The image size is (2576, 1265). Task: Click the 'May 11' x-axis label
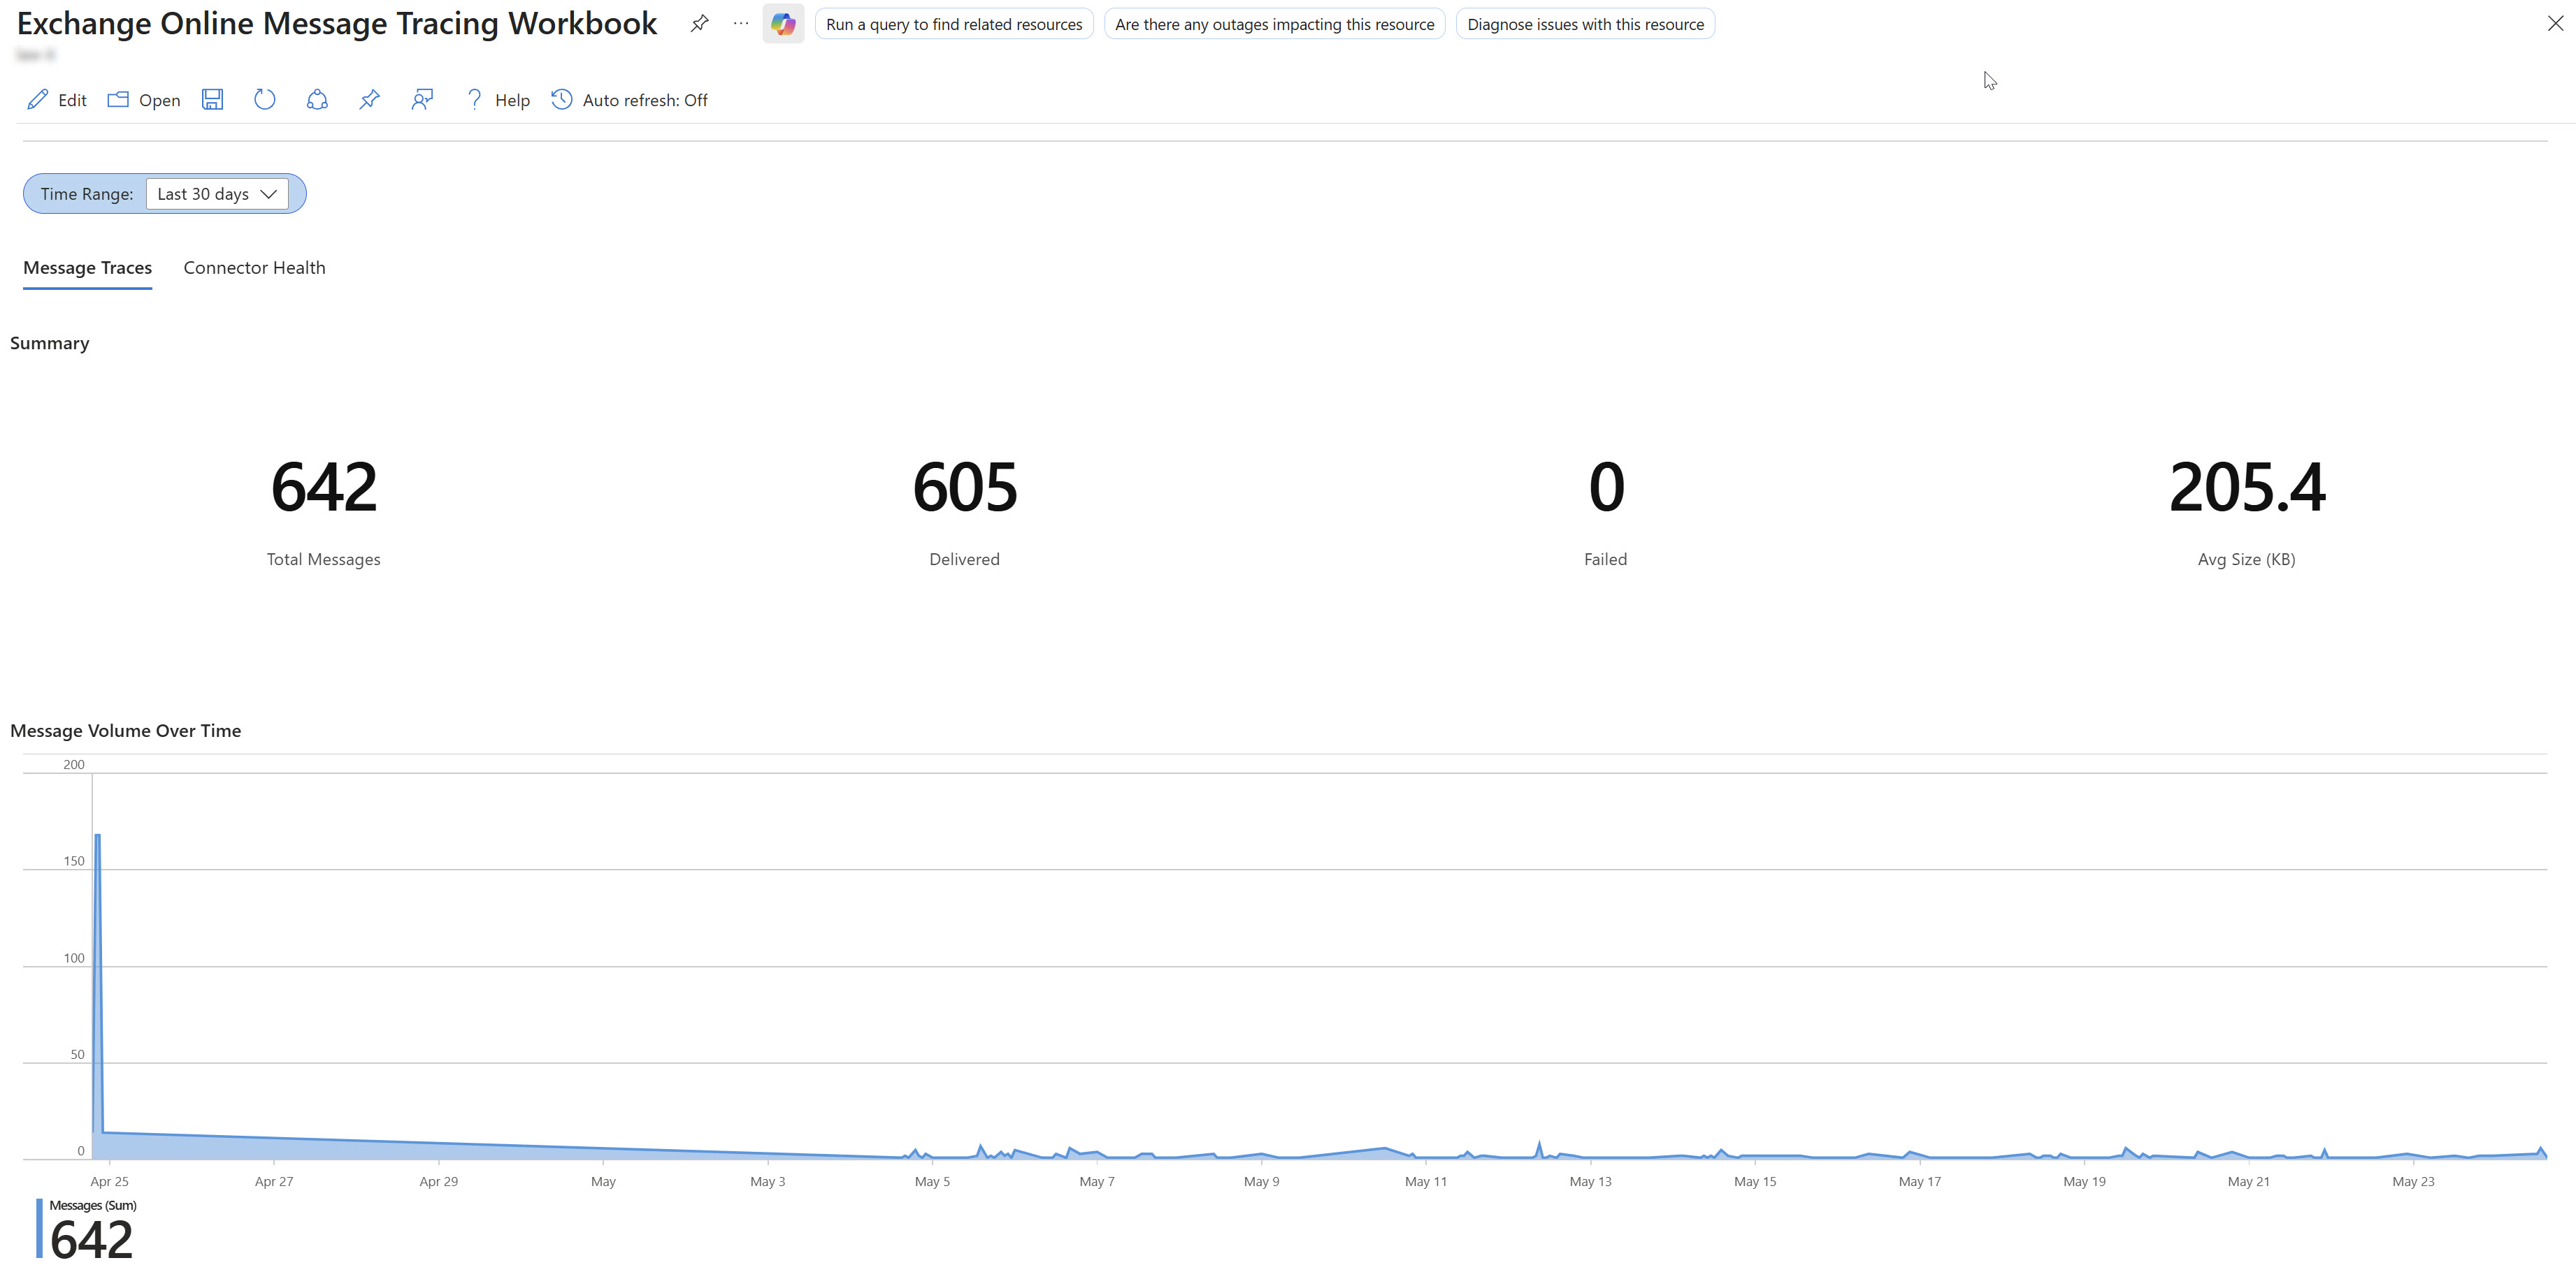(1426, 1181)
